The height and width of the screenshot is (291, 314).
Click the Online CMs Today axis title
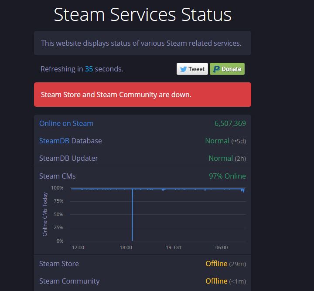pos(45,214)
